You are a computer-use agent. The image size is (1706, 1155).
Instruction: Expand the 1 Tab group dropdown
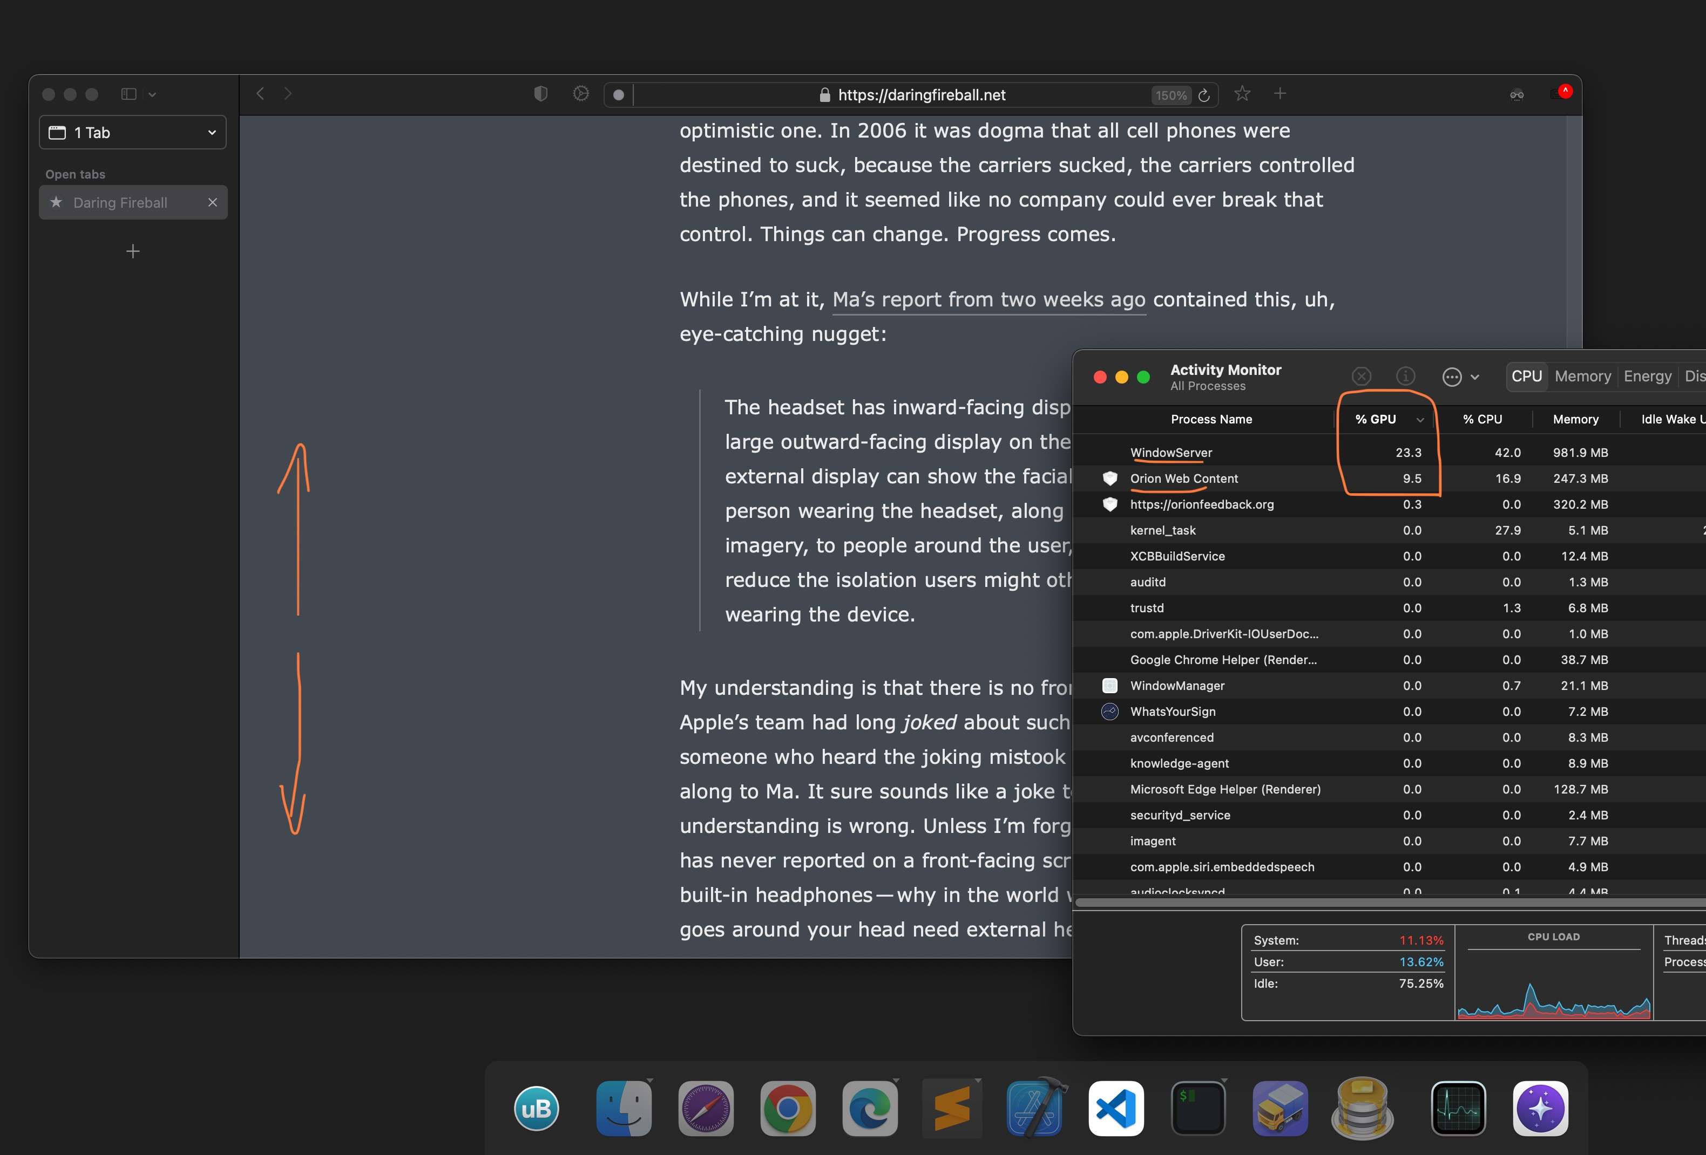[x=133, y=133]
